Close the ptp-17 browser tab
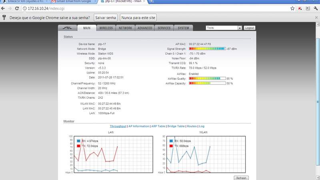The width and height of the screenshot is (320, 180). [x=144, y=1]
